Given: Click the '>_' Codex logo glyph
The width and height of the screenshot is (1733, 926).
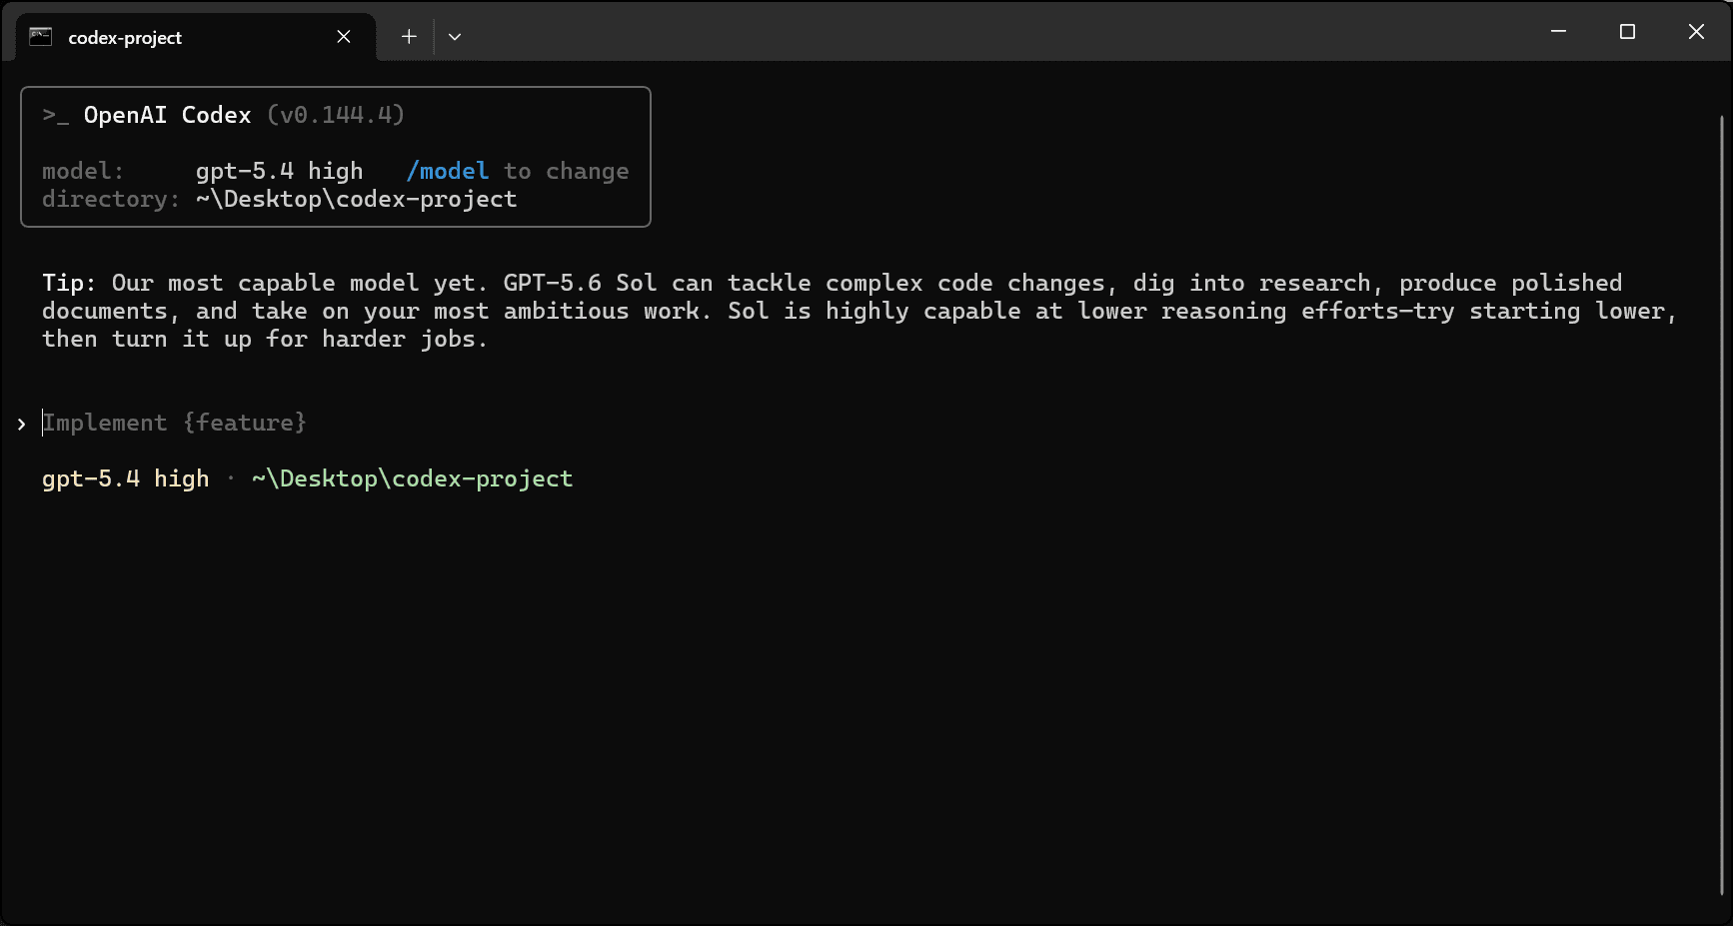Looking at the screenshot, I should pyautogui.click(x=56, y=115).
